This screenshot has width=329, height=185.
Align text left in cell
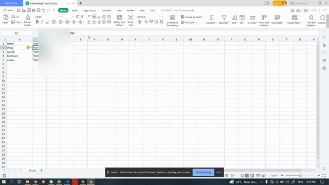89,22
